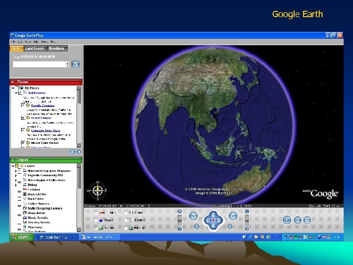This screenshot has width=353, height=265.
Task: Expand the Dining layer folder
Action: [16, 185]
